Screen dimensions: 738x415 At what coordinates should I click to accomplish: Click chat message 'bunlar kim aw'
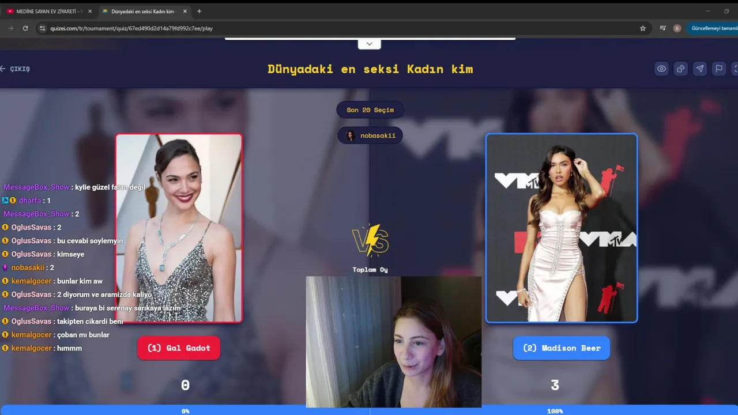click(80, 281)
